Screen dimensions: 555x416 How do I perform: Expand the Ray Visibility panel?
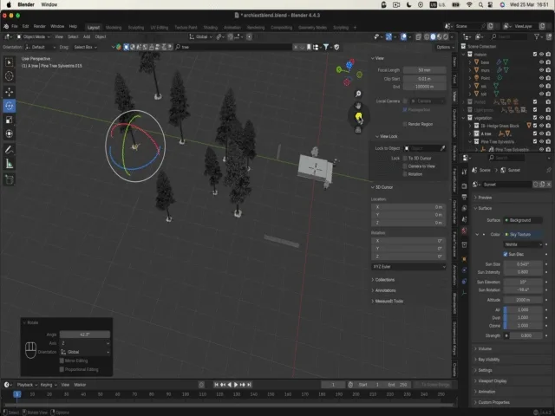490,359
